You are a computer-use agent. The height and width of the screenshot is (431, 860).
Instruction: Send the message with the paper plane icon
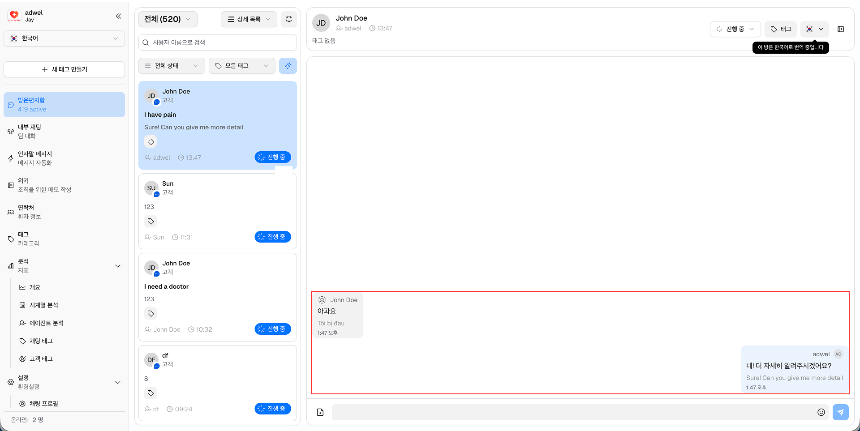coord(841,412)
